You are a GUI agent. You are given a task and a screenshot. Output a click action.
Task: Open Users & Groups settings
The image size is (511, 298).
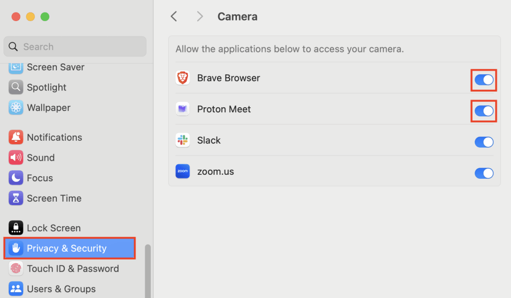click(61, 289)
